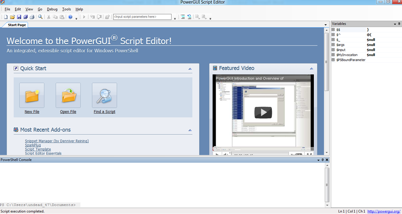
Task: Click the large Find a Script magnifier icon
Action: [x=105, y=95]
